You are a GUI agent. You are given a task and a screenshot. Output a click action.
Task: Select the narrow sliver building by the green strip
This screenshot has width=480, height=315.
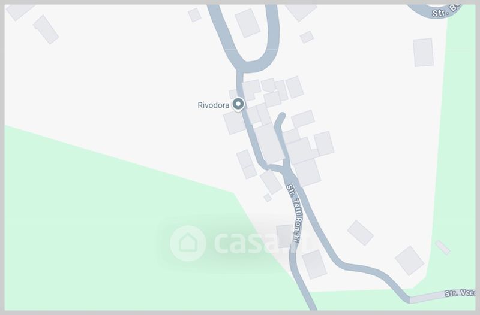(x=443, y=247)
